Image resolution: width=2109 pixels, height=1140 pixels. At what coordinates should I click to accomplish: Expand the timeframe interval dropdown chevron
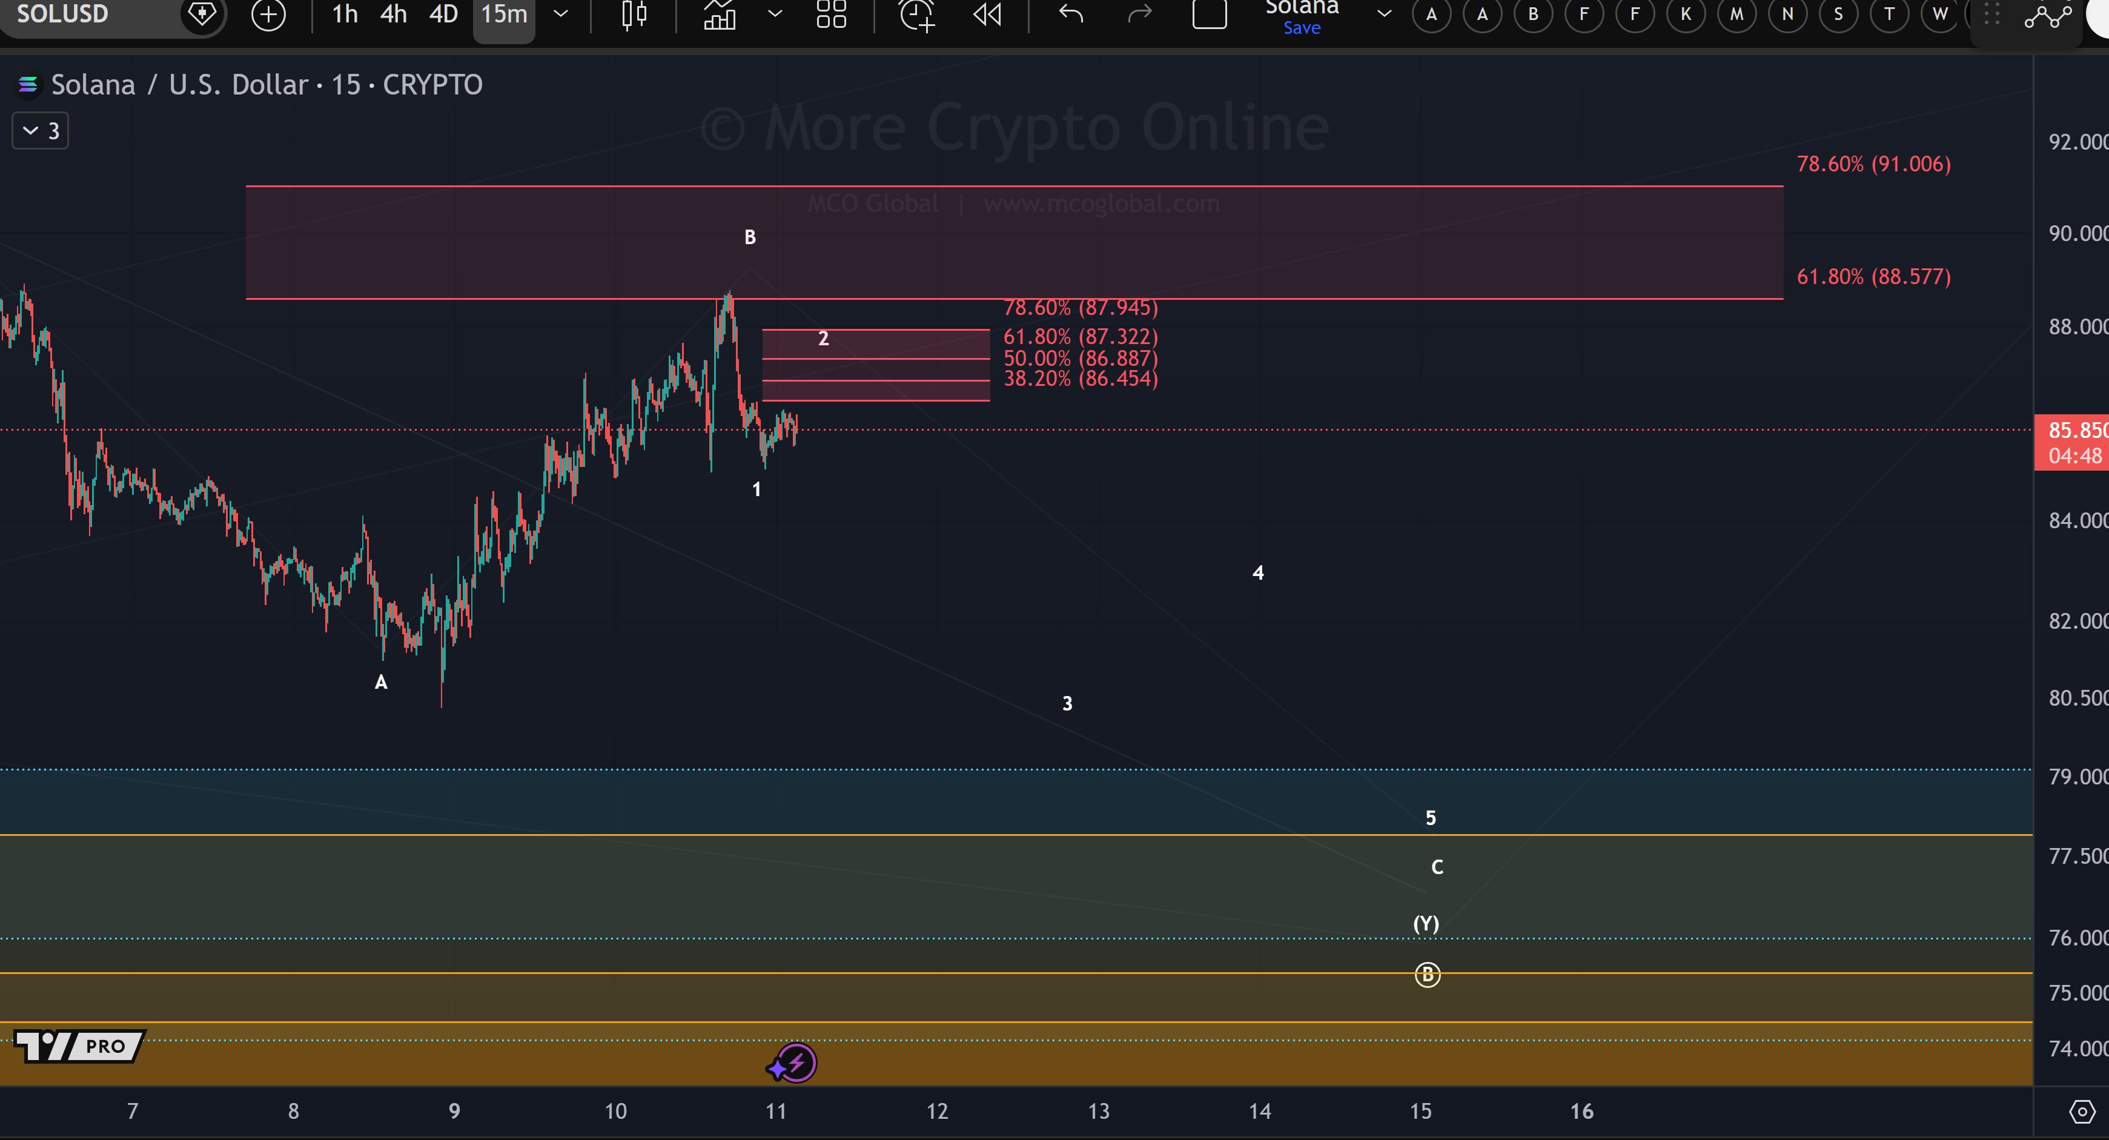(x=561, y=15)
